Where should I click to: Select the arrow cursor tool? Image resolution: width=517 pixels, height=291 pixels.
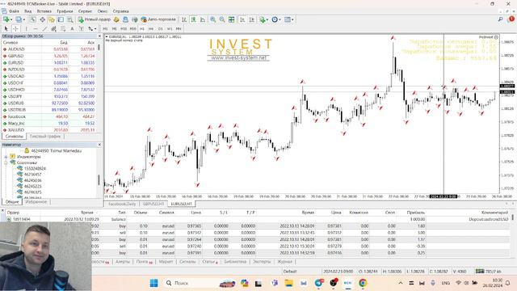(6, 29)
